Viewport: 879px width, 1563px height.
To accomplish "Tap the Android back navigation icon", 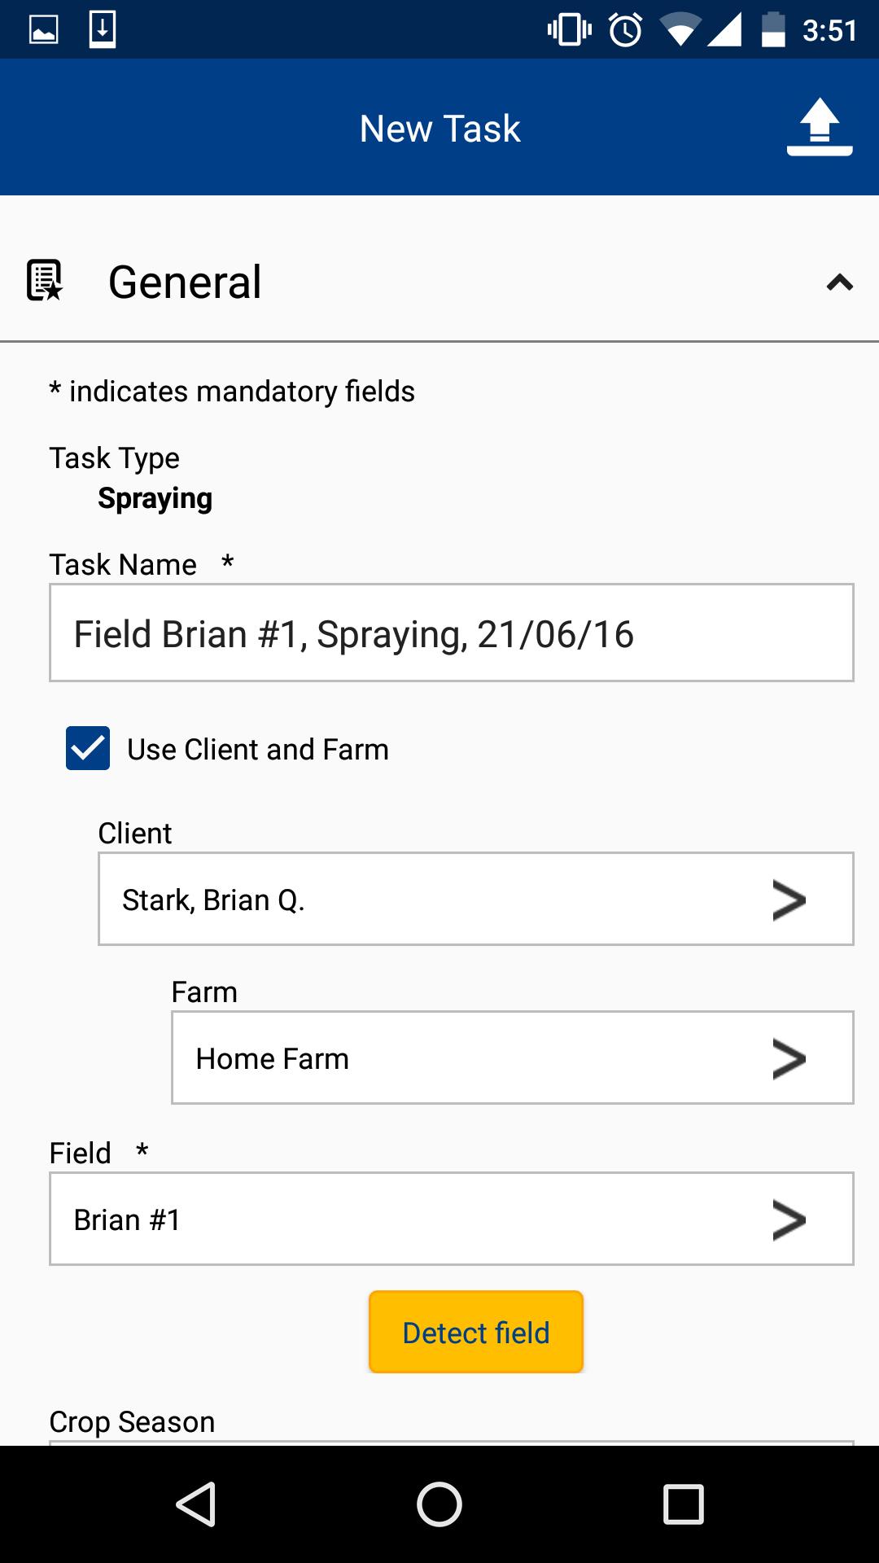I will 196,1504.
